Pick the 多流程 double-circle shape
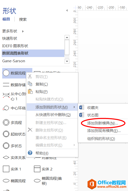 (6, 122)
